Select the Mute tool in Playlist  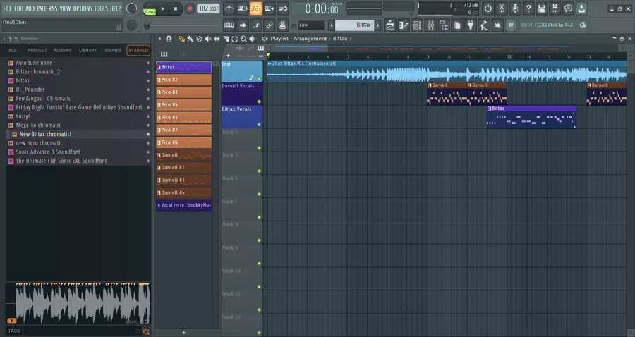(208, 39)
